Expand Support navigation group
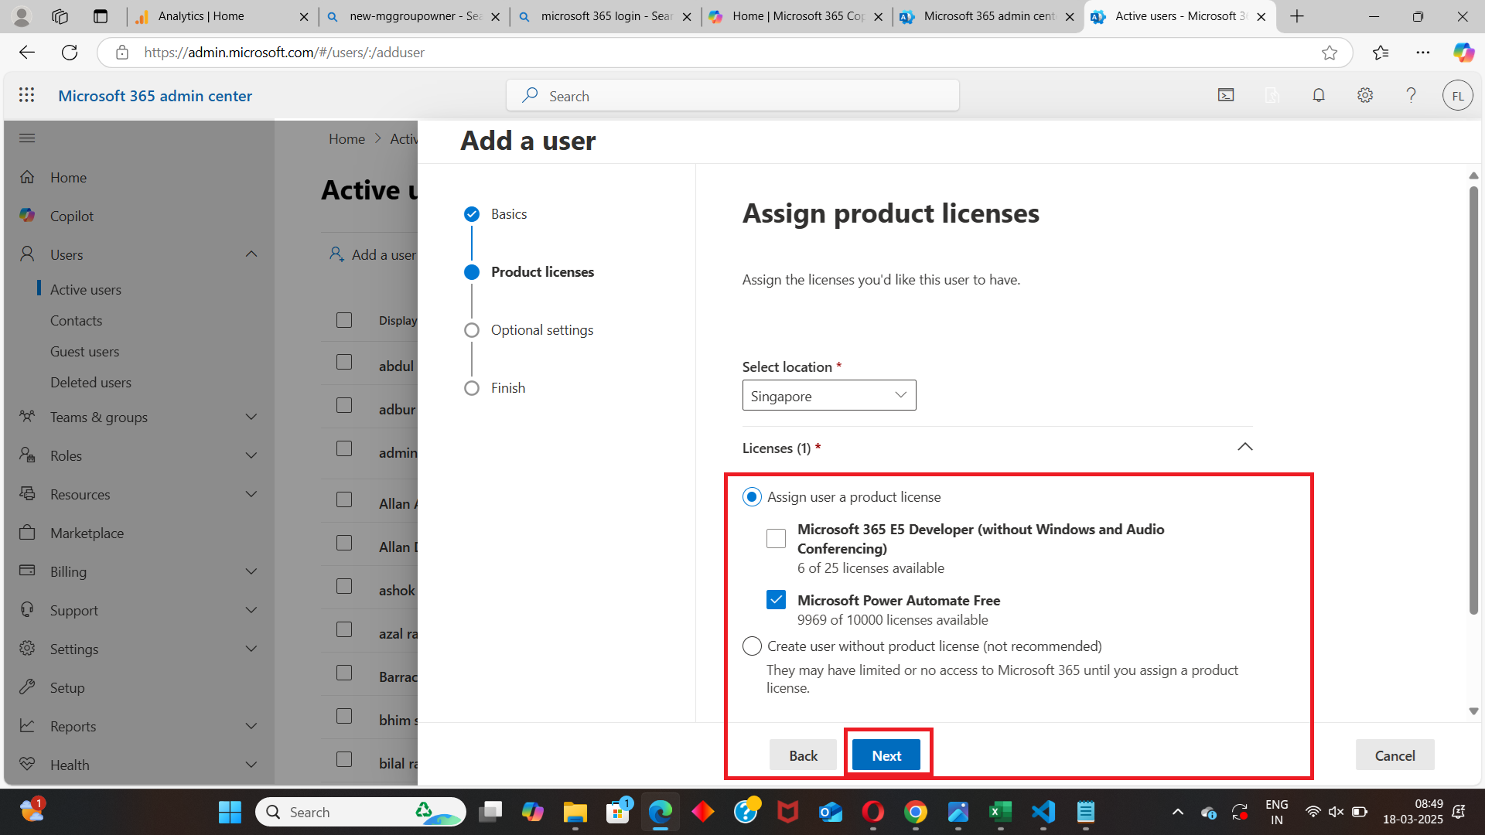This screenshot has width=1485, height=835. tap(251, 610)
